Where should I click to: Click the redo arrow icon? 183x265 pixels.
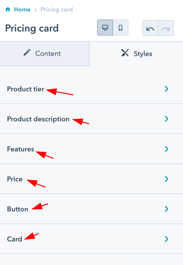(x=166, y=28)
